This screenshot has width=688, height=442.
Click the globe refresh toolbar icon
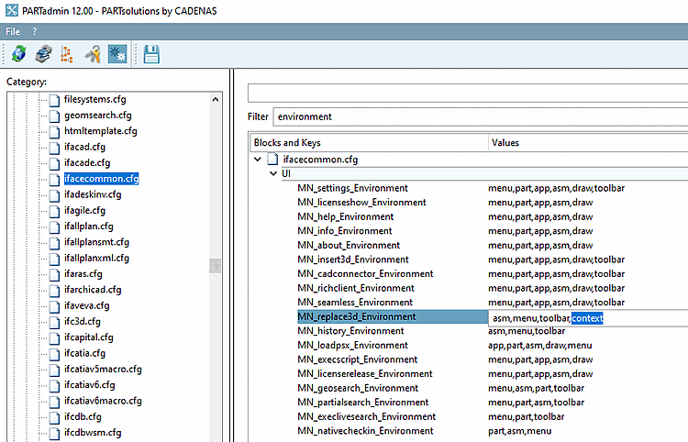click(x=18, y=55)
